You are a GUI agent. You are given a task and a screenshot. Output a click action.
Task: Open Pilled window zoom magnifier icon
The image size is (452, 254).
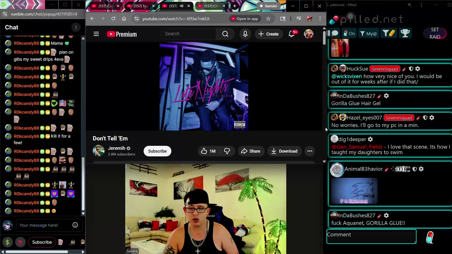pos(409,5)
